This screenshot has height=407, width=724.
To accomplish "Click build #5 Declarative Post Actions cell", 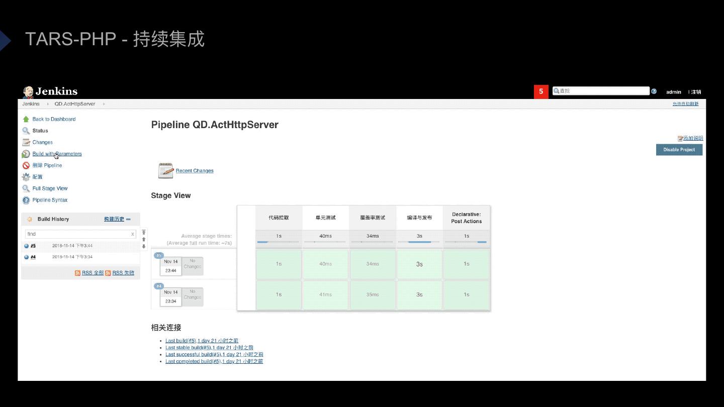I will 467,264.
